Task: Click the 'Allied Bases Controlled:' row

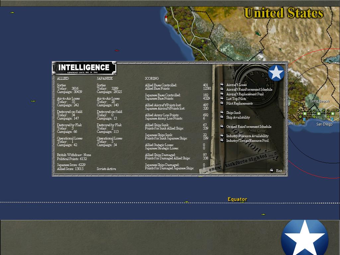Action: tap(176, 85)
